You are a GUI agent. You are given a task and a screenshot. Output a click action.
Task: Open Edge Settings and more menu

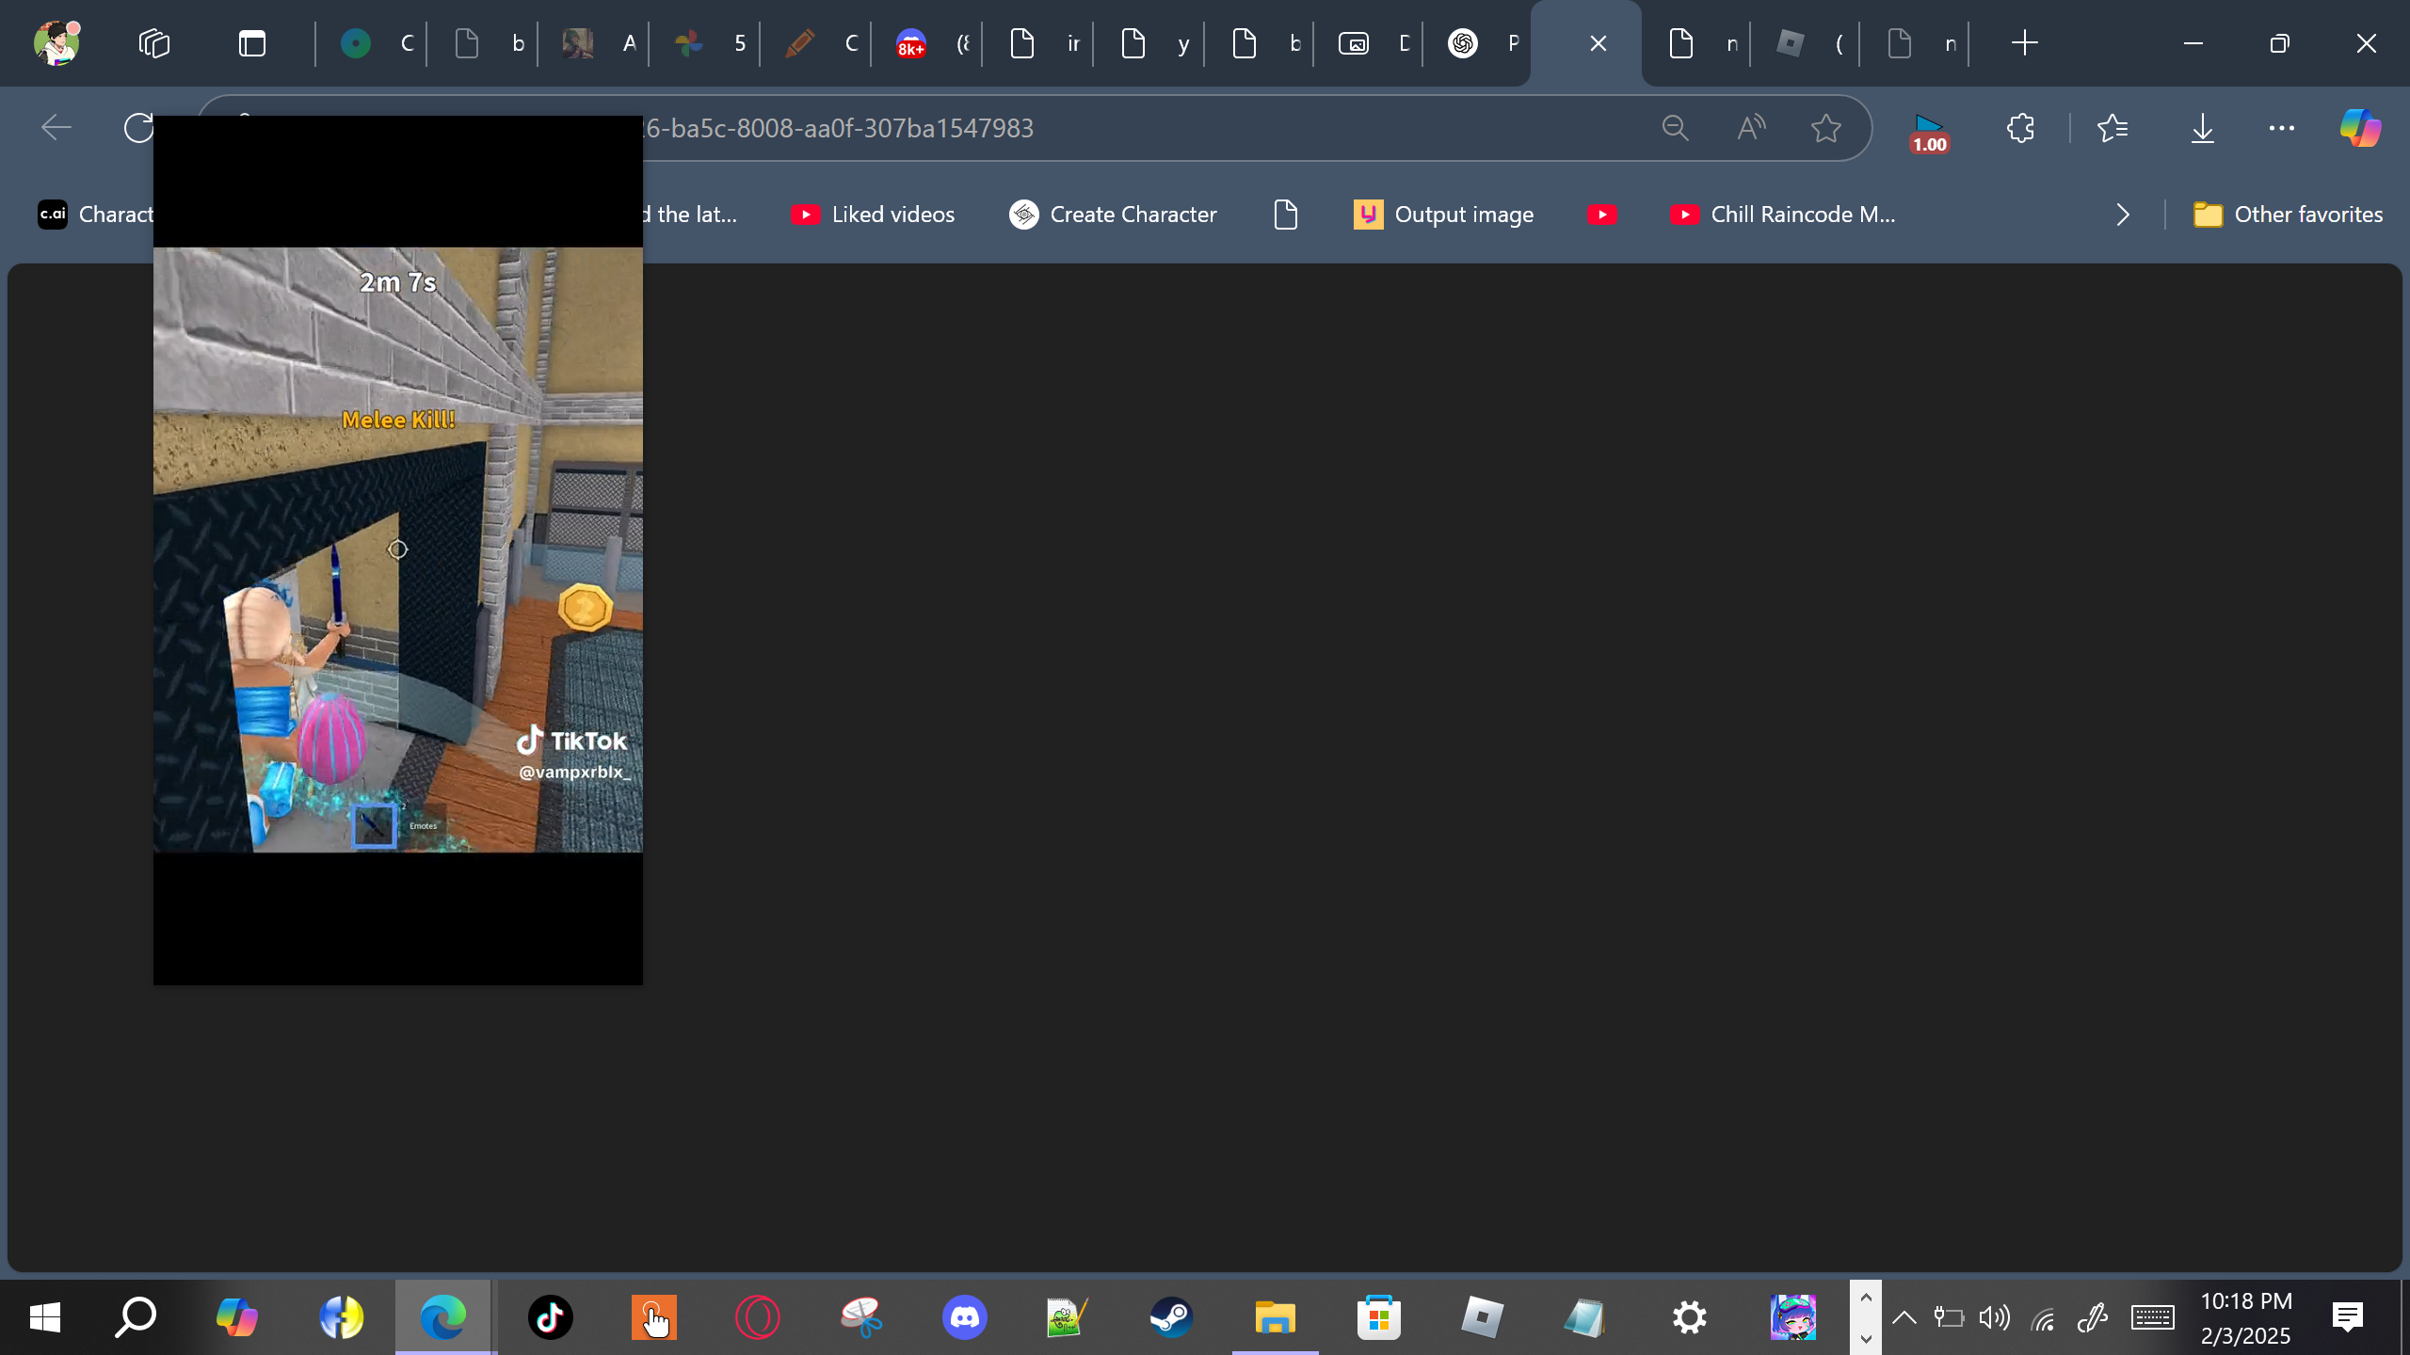(x=2282, y=128)
